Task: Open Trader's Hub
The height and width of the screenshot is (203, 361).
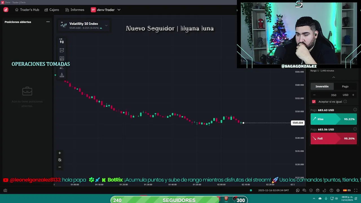Action: (27, 10)
